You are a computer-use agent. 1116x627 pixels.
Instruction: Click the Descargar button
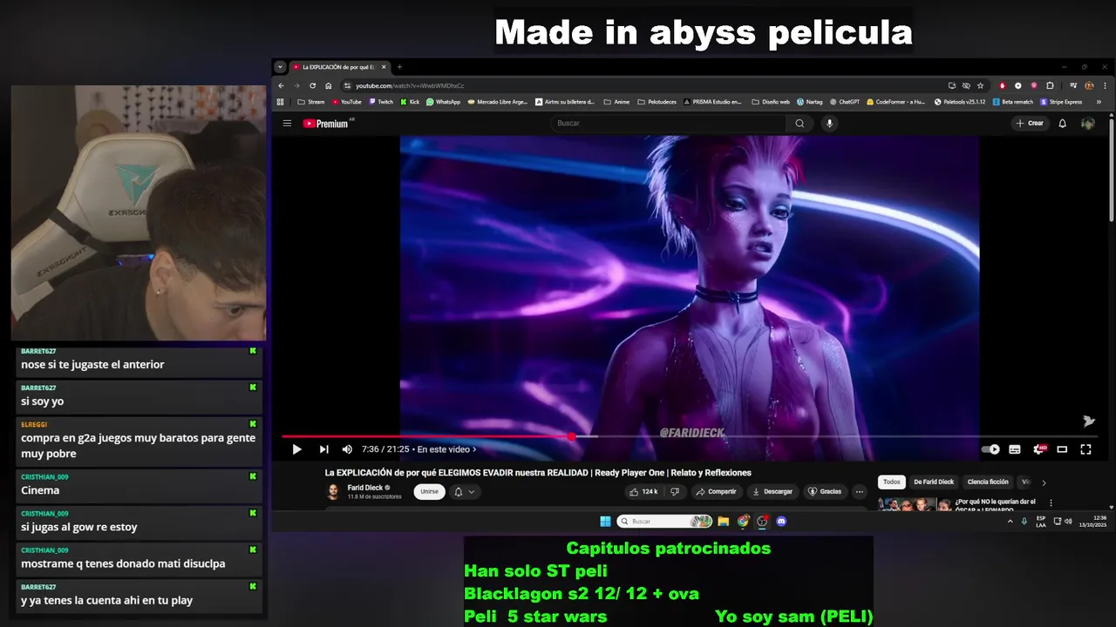[772, 491]
